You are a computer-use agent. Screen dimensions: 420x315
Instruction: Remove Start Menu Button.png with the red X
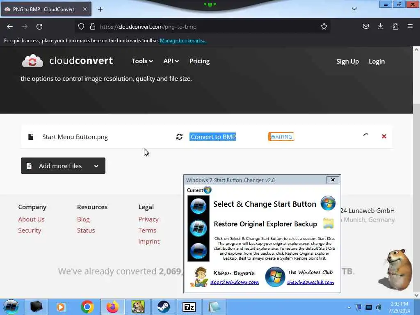pos(384,136)
